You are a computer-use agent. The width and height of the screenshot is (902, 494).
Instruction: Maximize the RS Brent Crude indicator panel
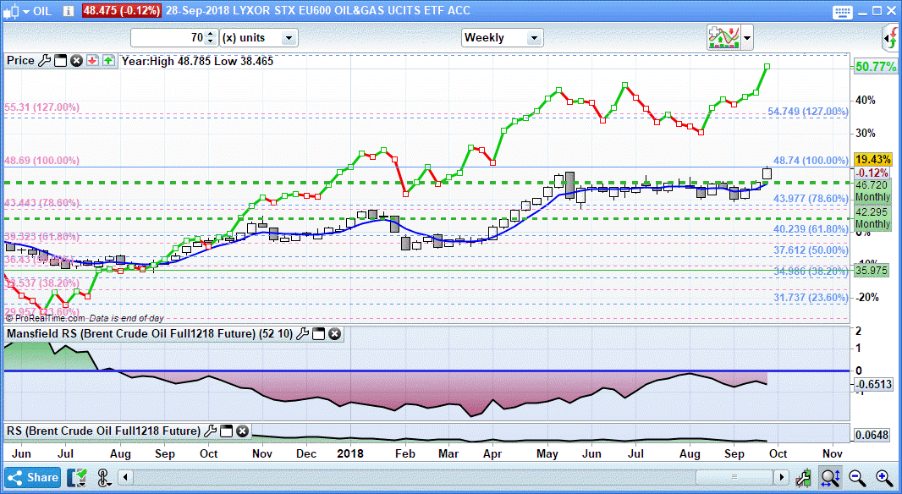(x=226, y=431)
